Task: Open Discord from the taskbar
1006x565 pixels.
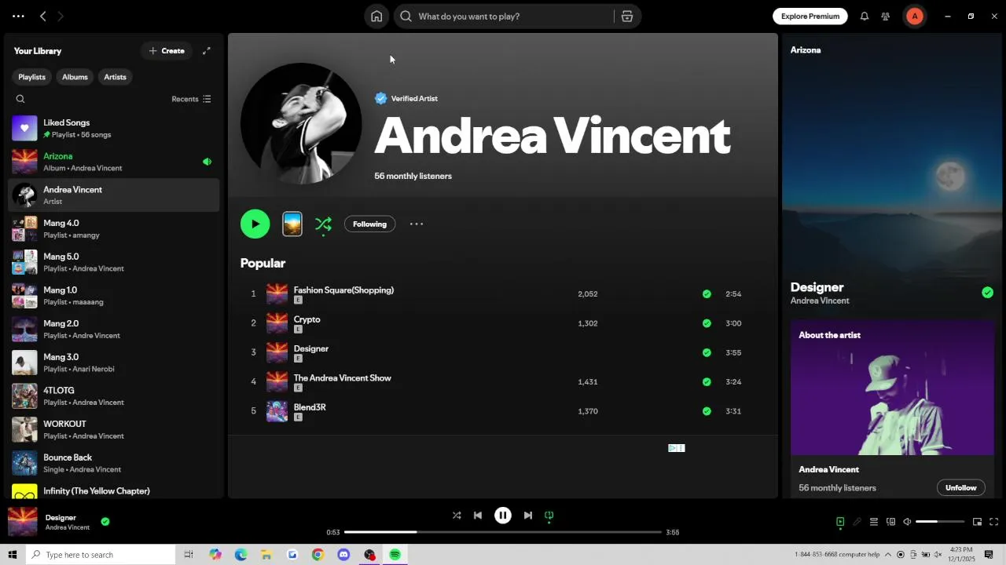Action: pyautogui.click(x=343, y=555)
